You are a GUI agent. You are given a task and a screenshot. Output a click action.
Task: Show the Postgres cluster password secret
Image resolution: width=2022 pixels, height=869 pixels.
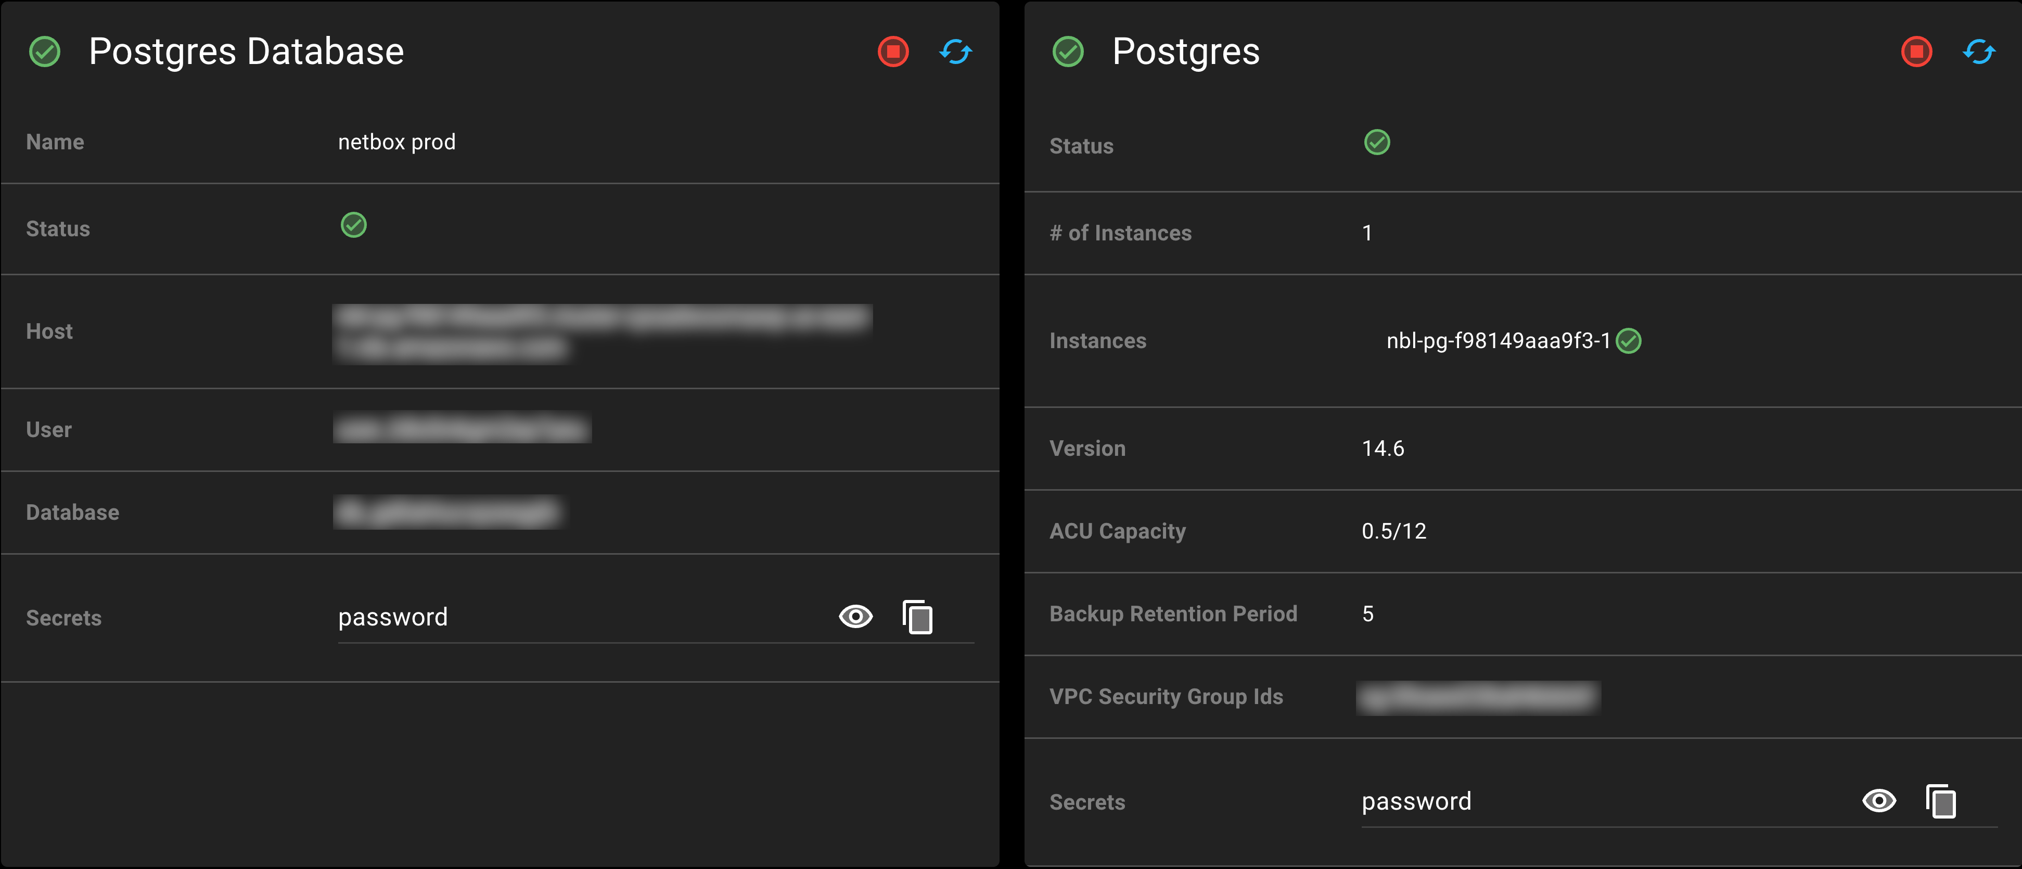(1878, 801)
